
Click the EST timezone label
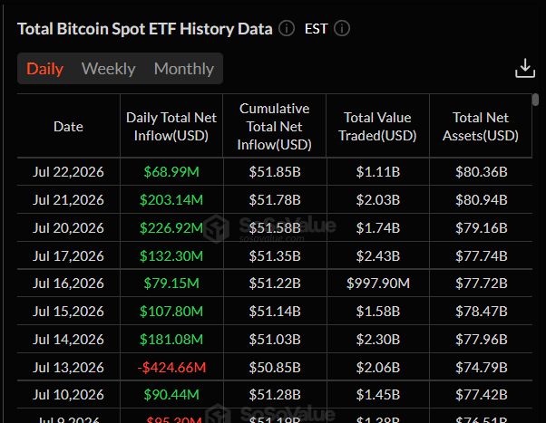(317, 28)
